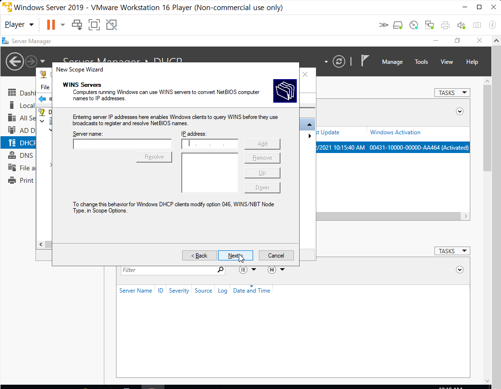Sort events by Date and Time column

(251, 291)
